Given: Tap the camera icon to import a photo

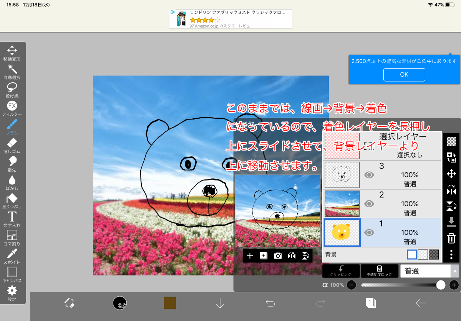Looking at the screenshot, I should (x=278, y=256).
